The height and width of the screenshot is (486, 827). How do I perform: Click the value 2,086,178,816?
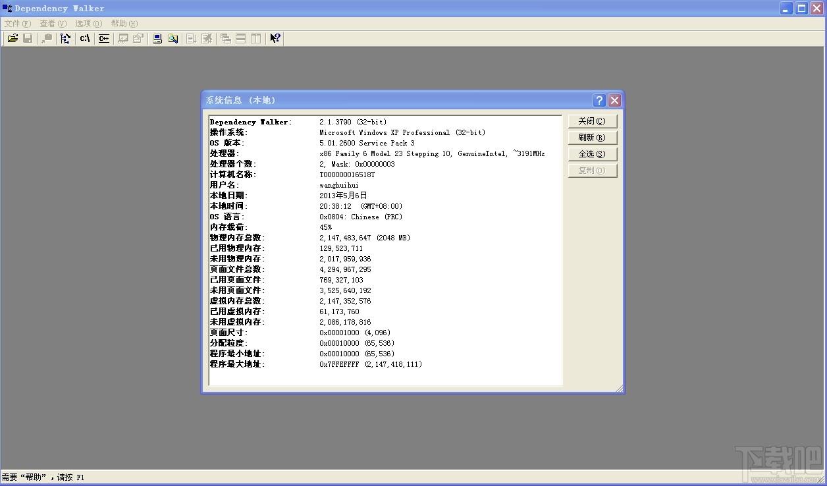coord(345,322)
